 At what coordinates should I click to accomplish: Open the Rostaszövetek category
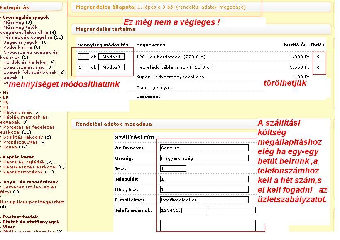[x=20, y=217]
